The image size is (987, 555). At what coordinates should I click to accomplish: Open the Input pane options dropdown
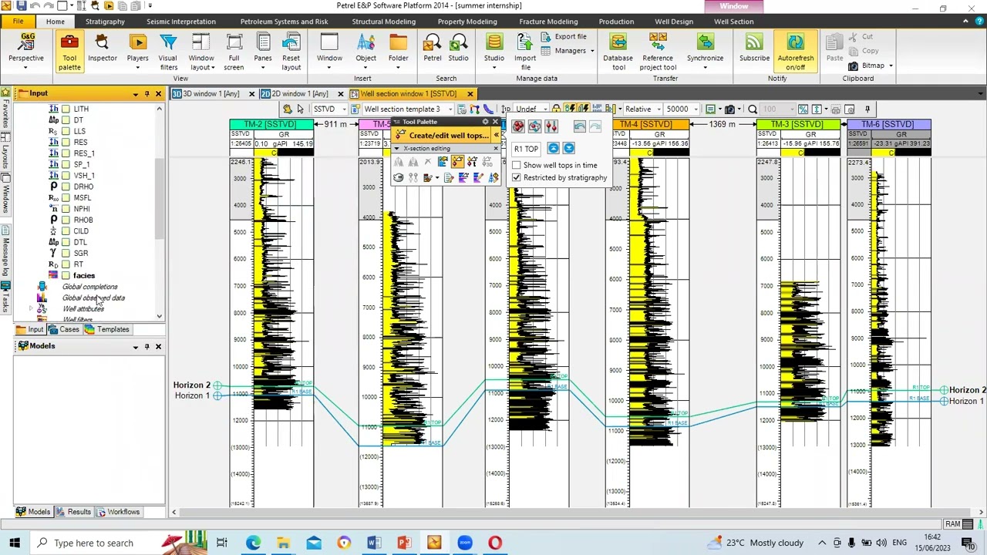pyautogui.click(x=136, y=94)
